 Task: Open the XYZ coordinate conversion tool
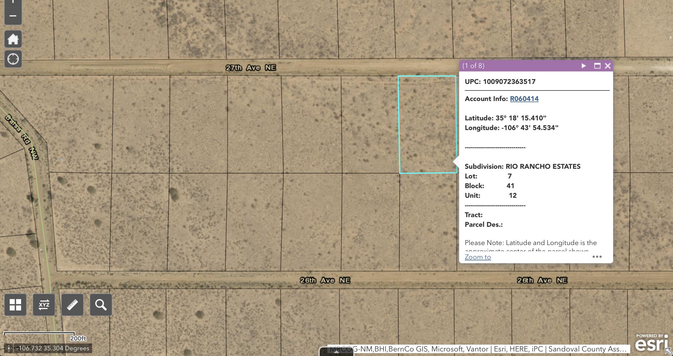click(x=44, y=305)
